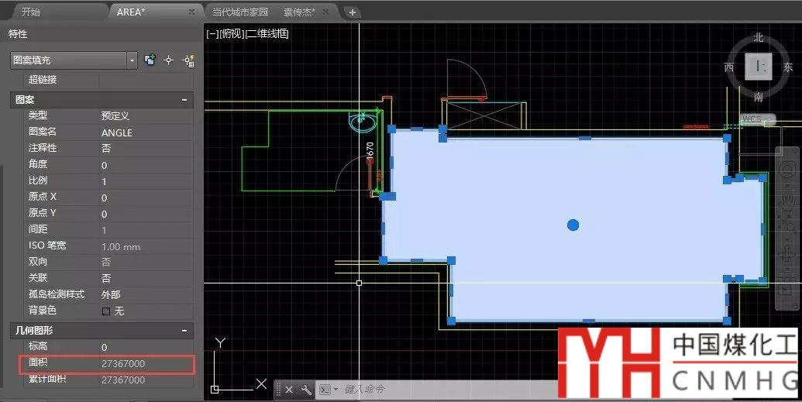The height and width of the screenshot is (402, 802).
Task: Click the blue center grip of hatch
Action: [573, 225]
